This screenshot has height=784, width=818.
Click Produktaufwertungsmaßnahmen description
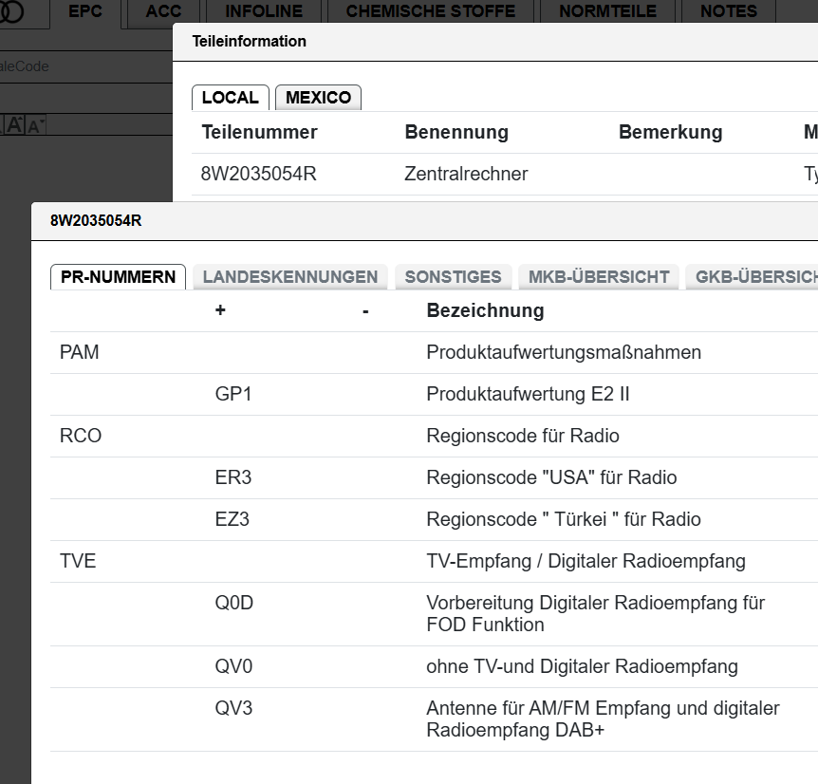(x=564, y=352)
